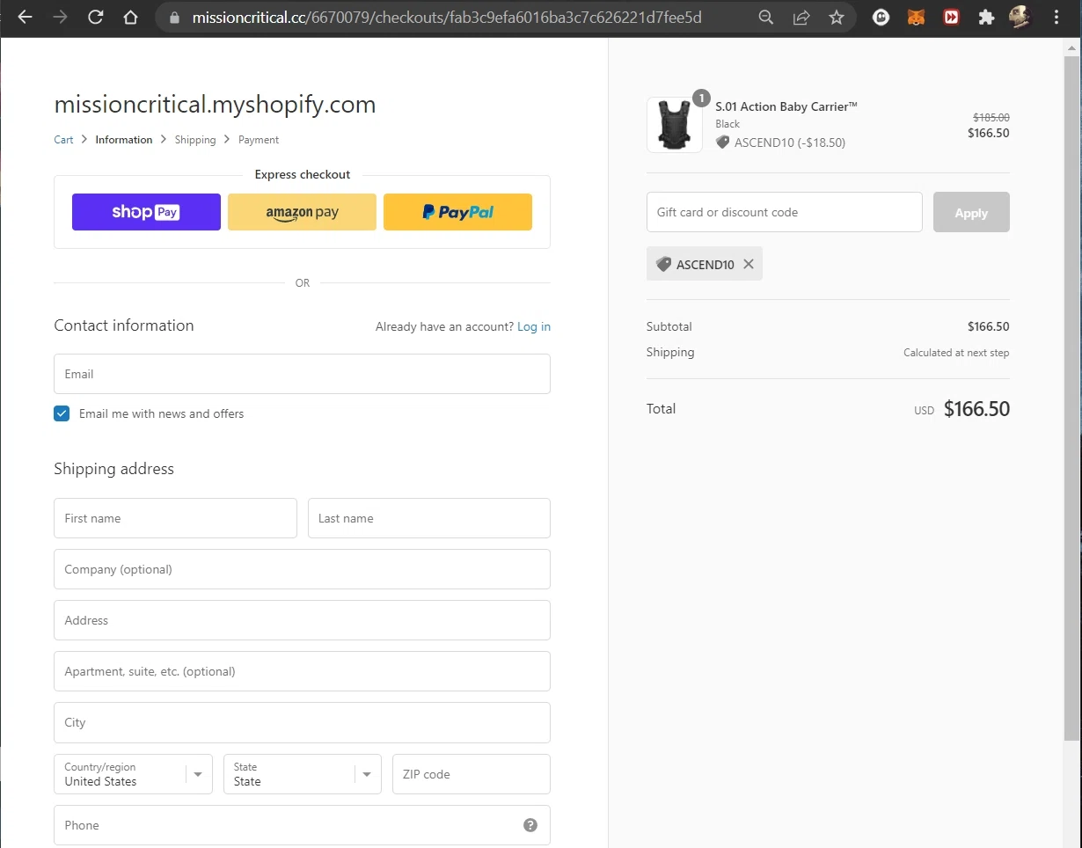Focus Gift card or discount code field
1082x848 pixels.
(x=785, y=212)
